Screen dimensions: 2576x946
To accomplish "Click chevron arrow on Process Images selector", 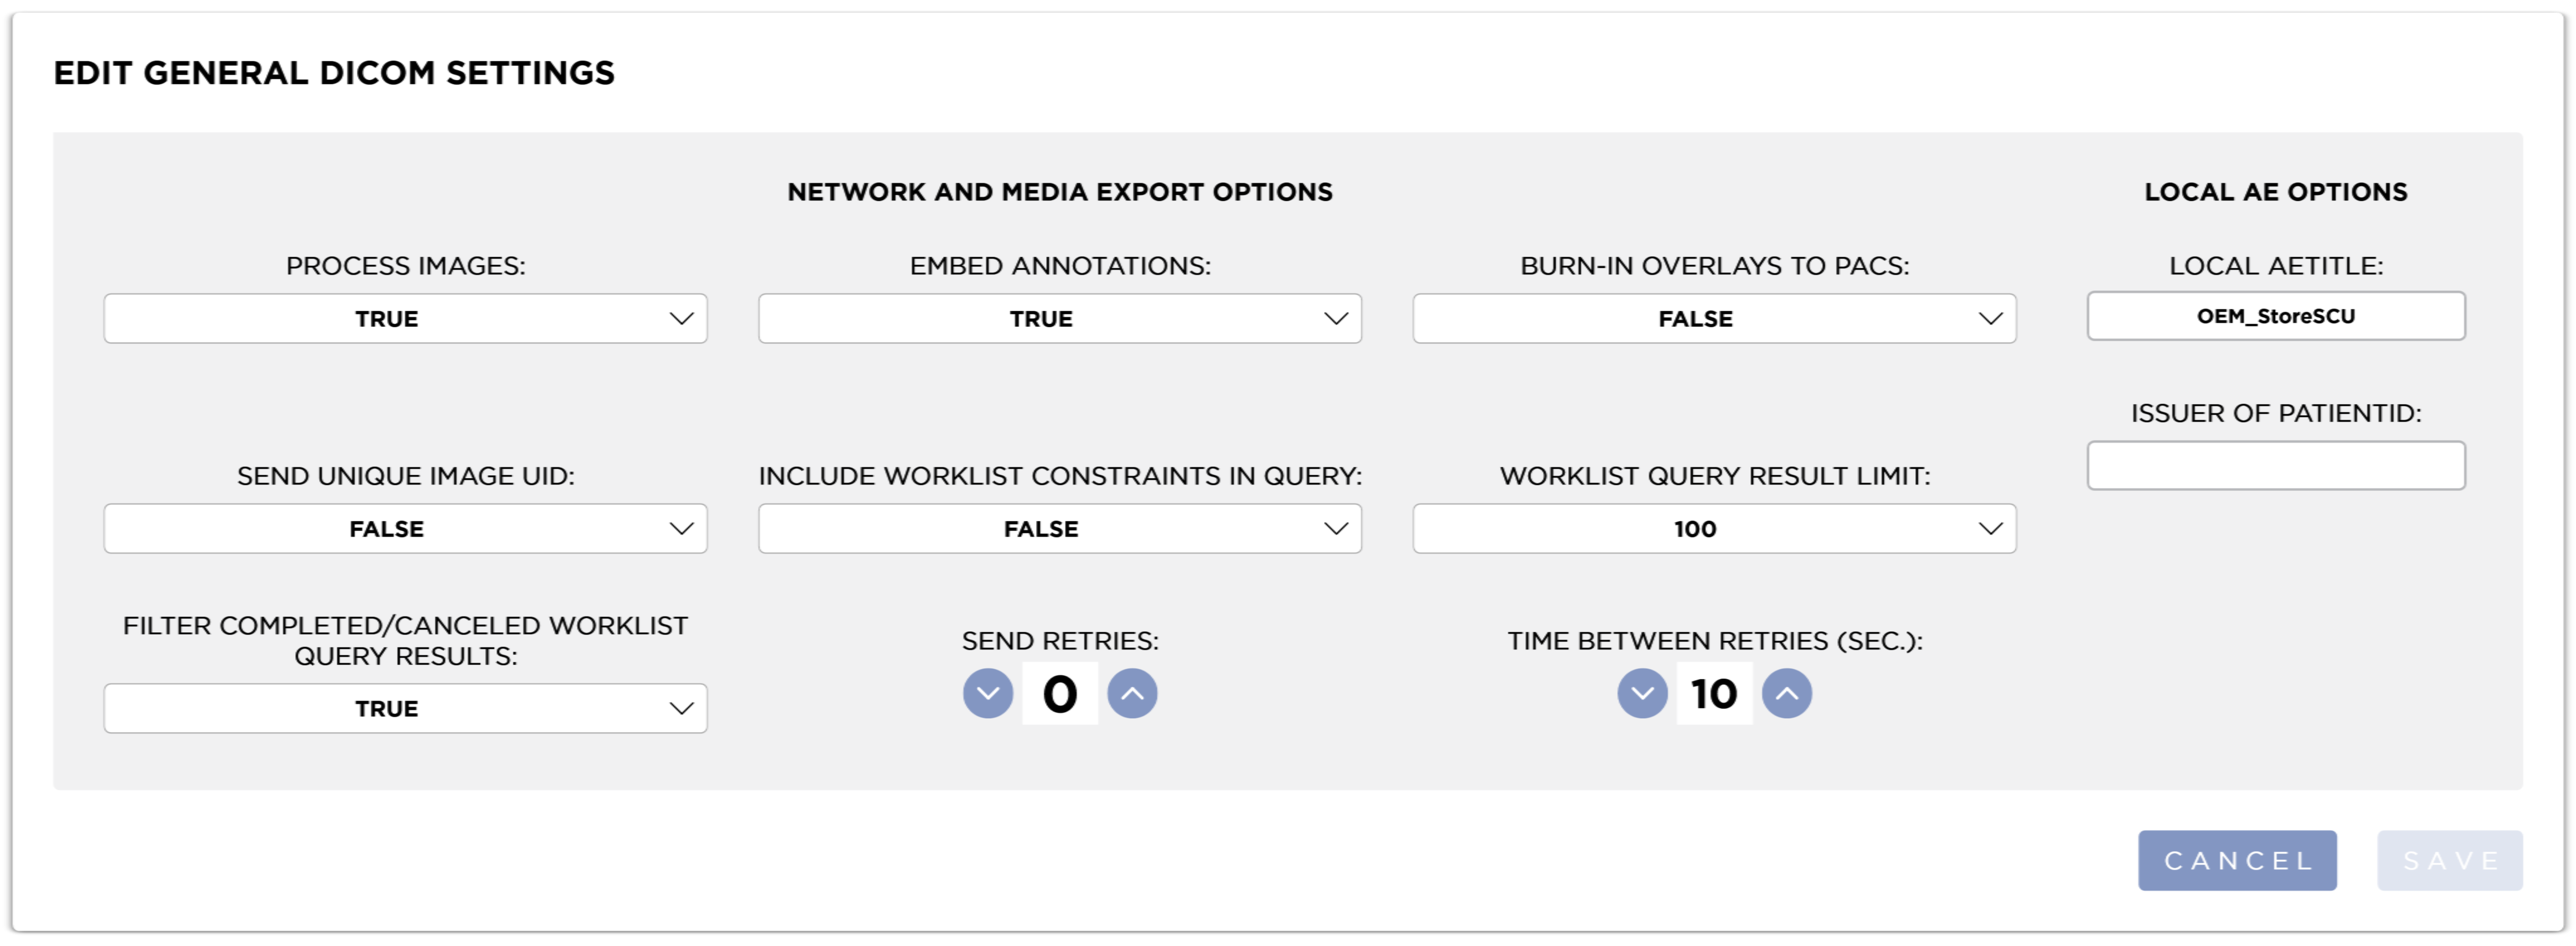I will point(681,318).
